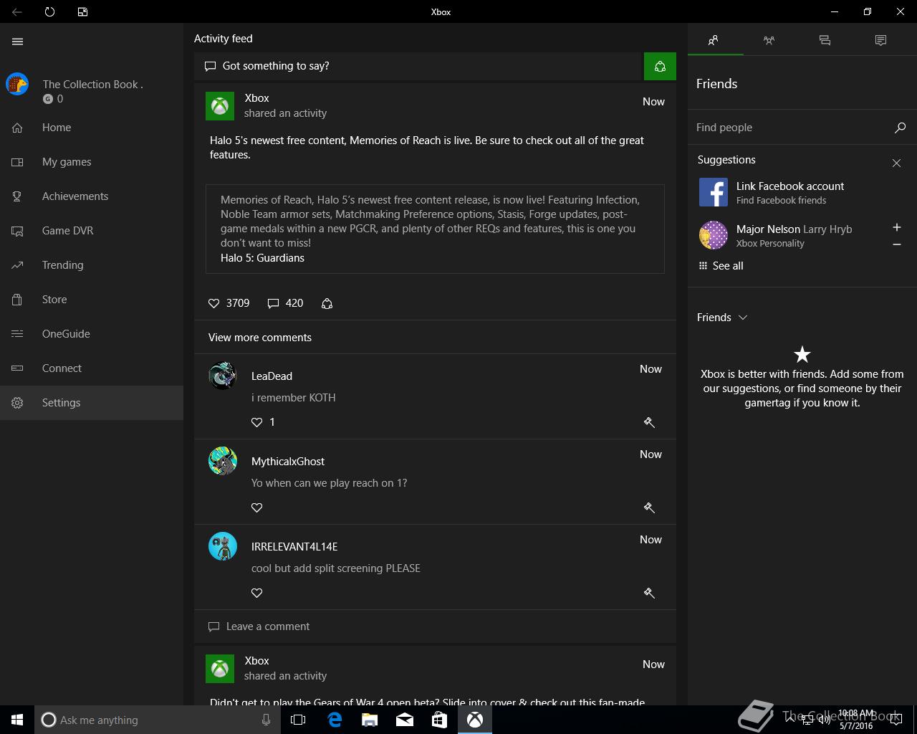Like the Halo 5 Xbox post
The width and height of the screenshot is (917, 734).
pos(213,303)
